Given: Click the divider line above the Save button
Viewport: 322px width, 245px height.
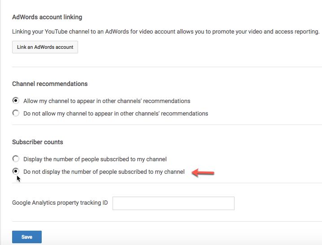Looking at the screenshot, I should 167,221.
